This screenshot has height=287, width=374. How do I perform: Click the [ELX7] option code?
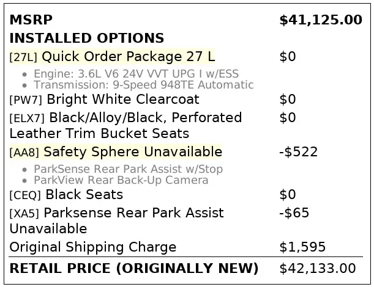click(x=27, y=118)
